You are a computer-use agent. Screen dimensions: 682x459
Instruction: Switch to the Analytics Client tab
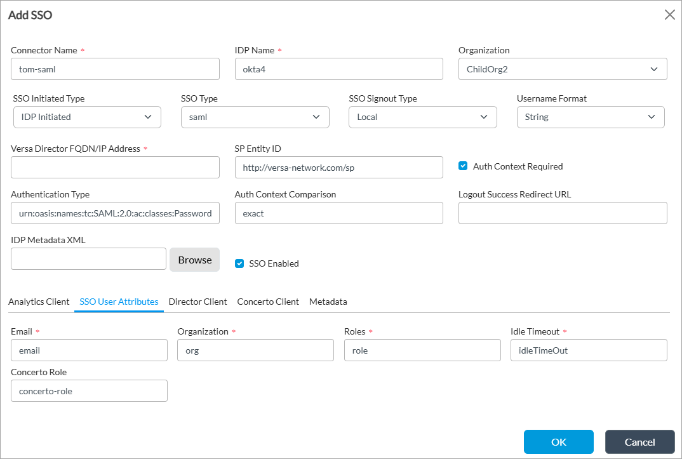point(39,302)
